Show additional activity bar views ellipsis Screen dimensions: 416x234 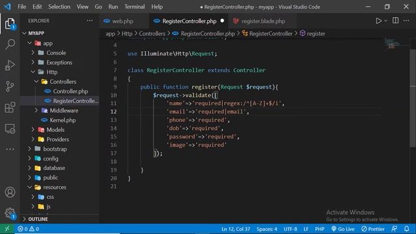[10, 149]
